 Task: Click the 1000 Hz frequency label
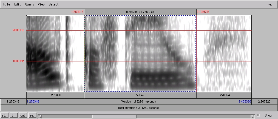pos(18,61)
